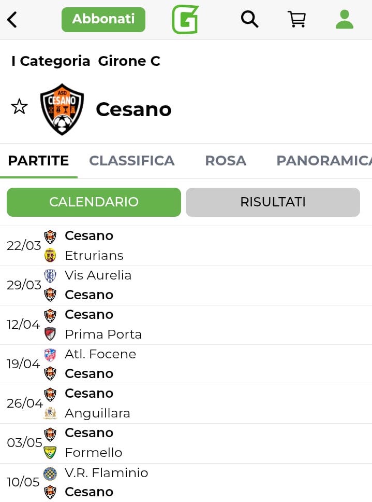
Task: Open the search magnifier icon
Action: (249, 20)
